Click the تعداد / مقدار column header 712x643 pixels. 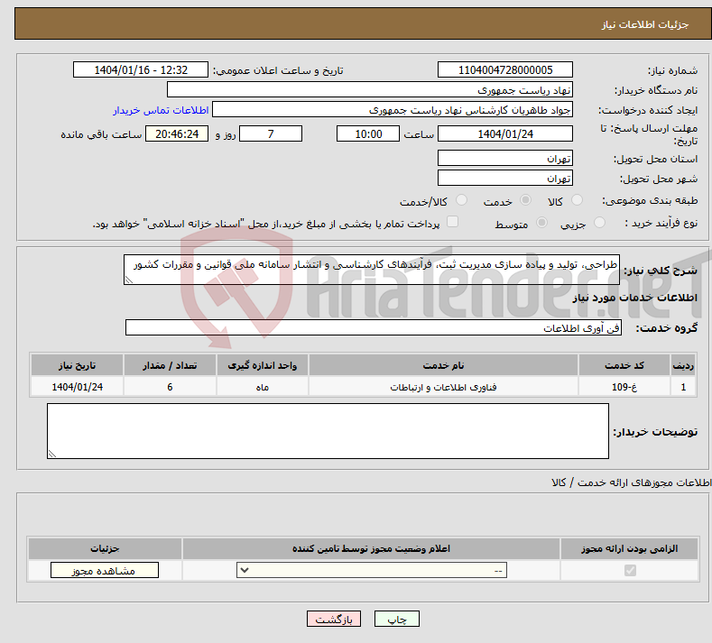click(170, 365)
